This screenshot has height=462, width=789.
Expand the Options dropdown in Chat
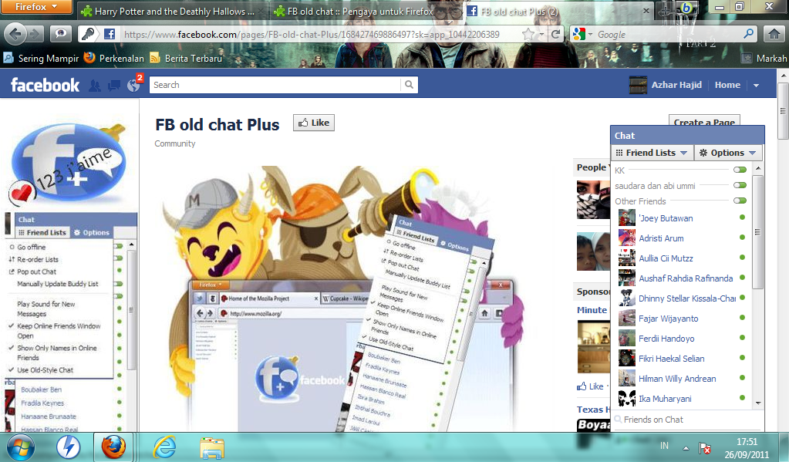(x=727, y=153)
